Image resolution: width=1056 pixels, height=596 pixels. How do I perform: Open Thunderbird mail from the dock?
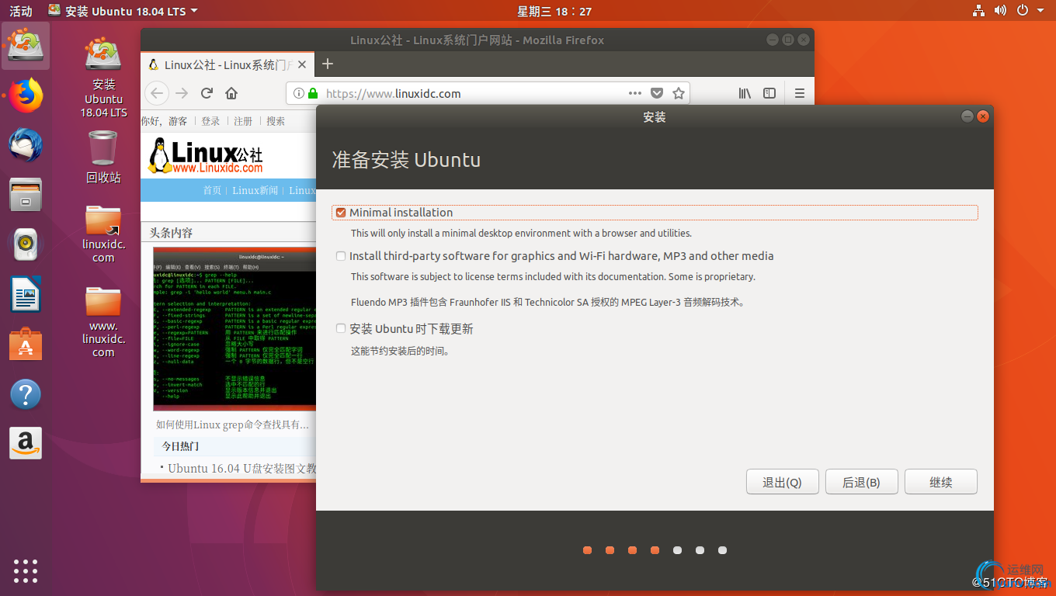pyautogui.click(x=26, y=145)
